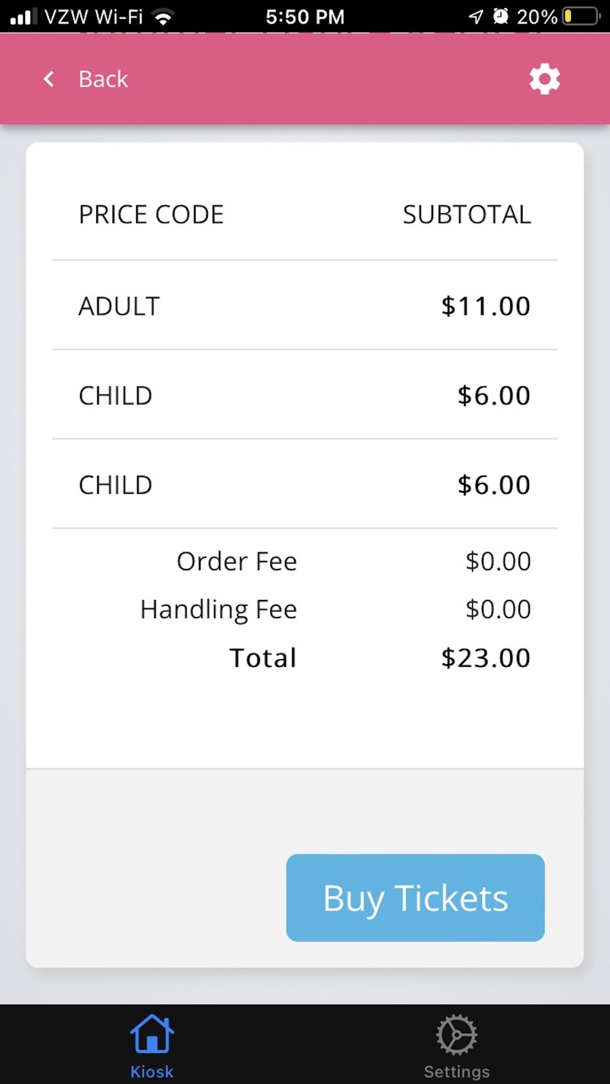Switch to the Kiosk tab label
This screenshot has height=1084, width=610.
(x=151, y=1071)
